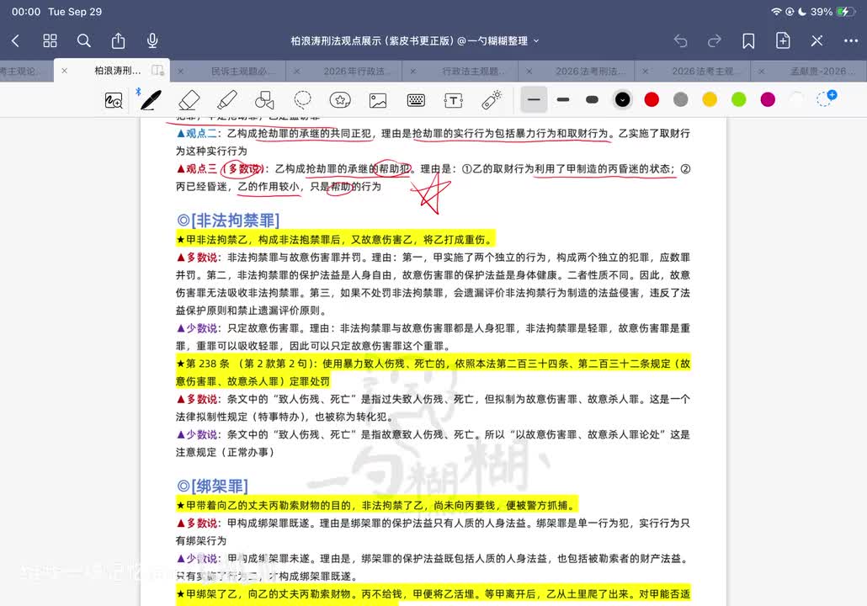Close the 柏浪涛刑 tab
This screenshot has height=606, width=867.
[64, 71]
